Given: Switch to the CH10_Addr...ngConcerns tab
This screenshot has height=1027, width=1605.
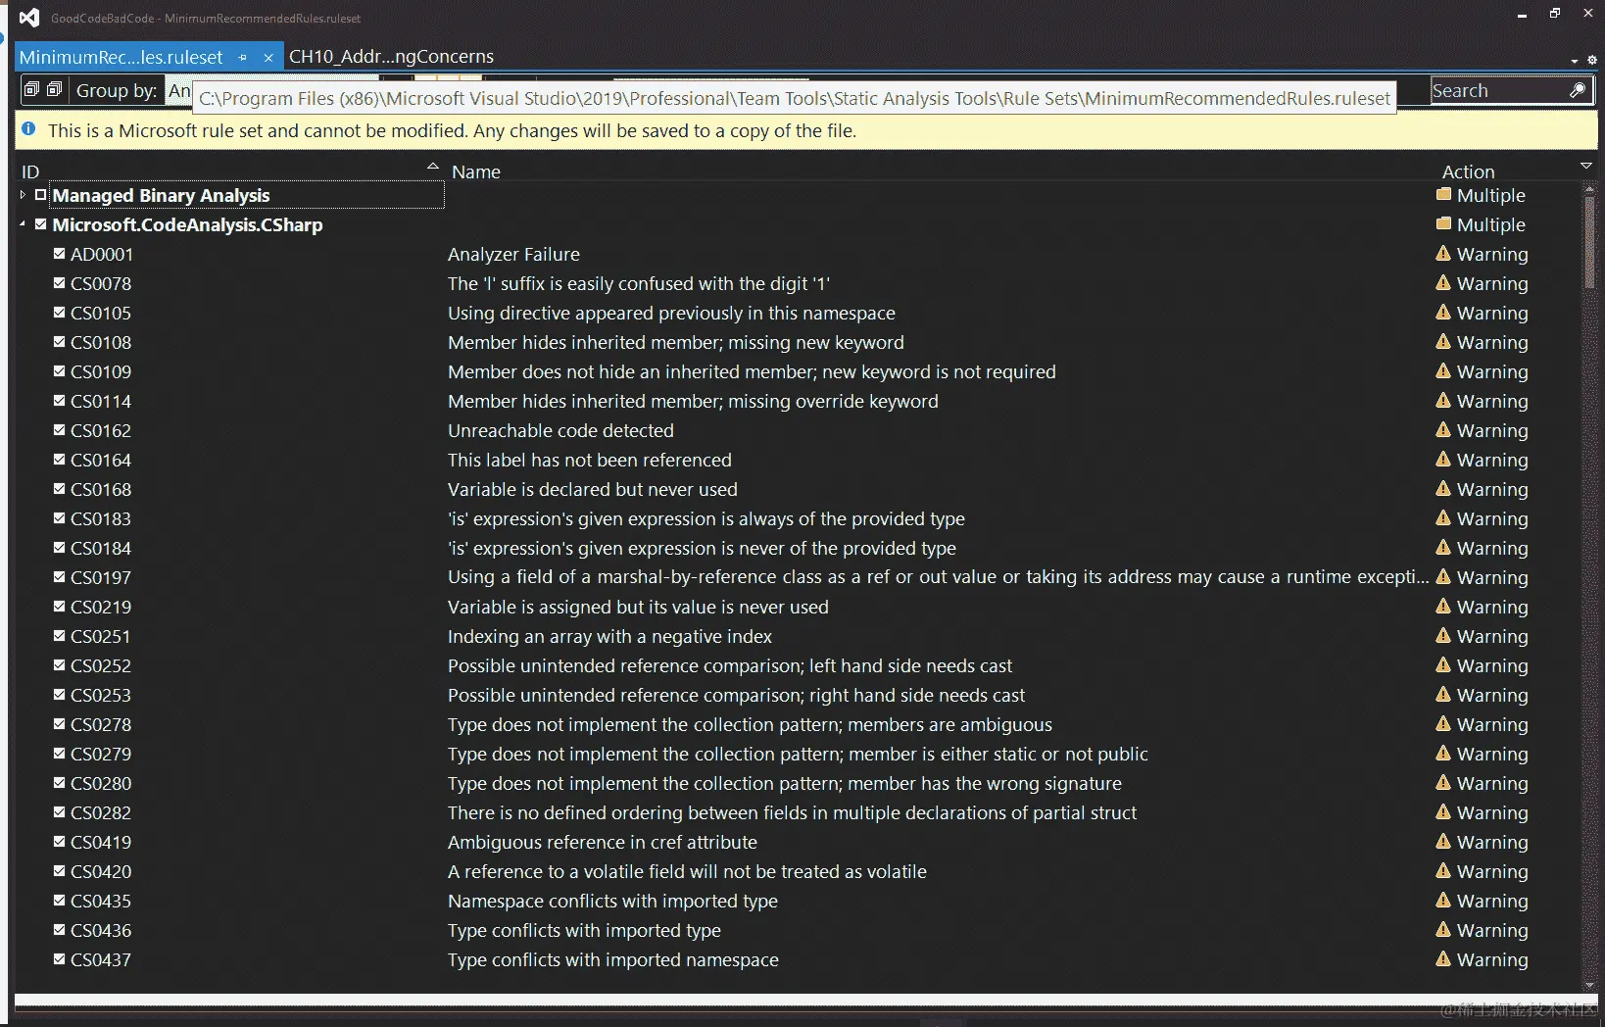Looking at the screenshot, I should (x=391, y=56).
